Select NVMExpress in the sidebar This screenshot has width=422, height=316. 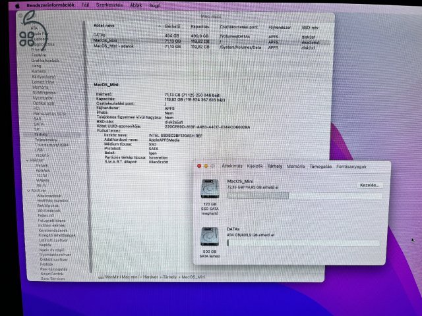point(44,93)
